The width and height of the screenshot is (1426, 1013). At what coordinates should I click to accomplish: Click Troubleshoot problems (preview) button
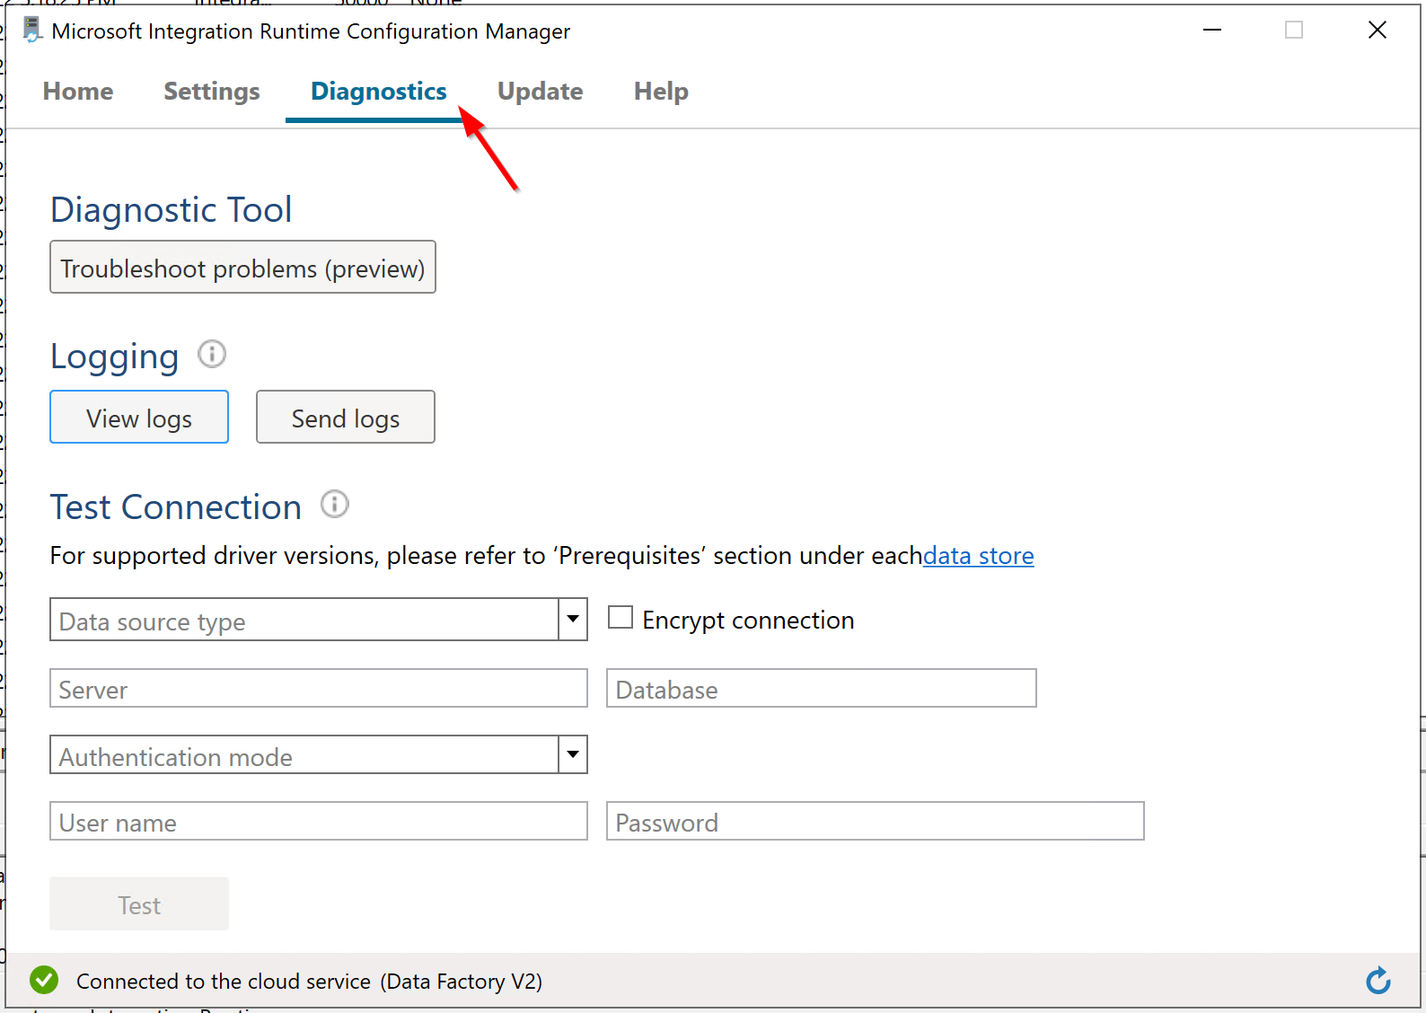[x=242, y=268]
